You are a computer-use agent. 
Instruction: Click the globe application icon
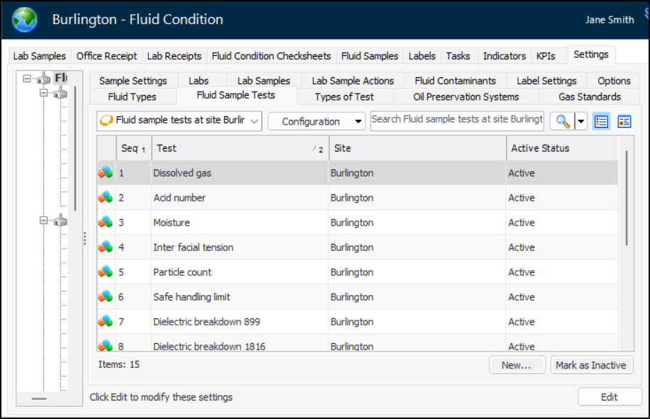[25, 20]
